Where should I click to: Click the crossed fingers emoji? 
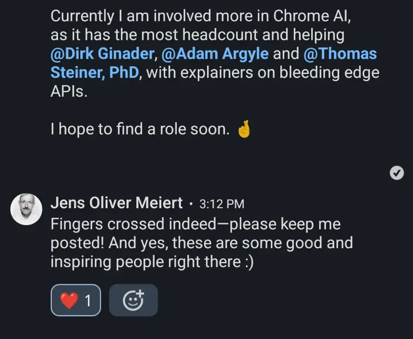coord(244,129)
